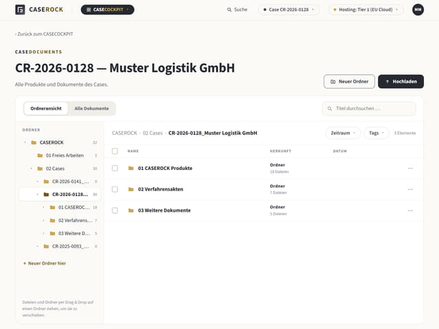
Task: Open more options for 01 CASEROCK Produkte
Action: click(x=410, y=168)
